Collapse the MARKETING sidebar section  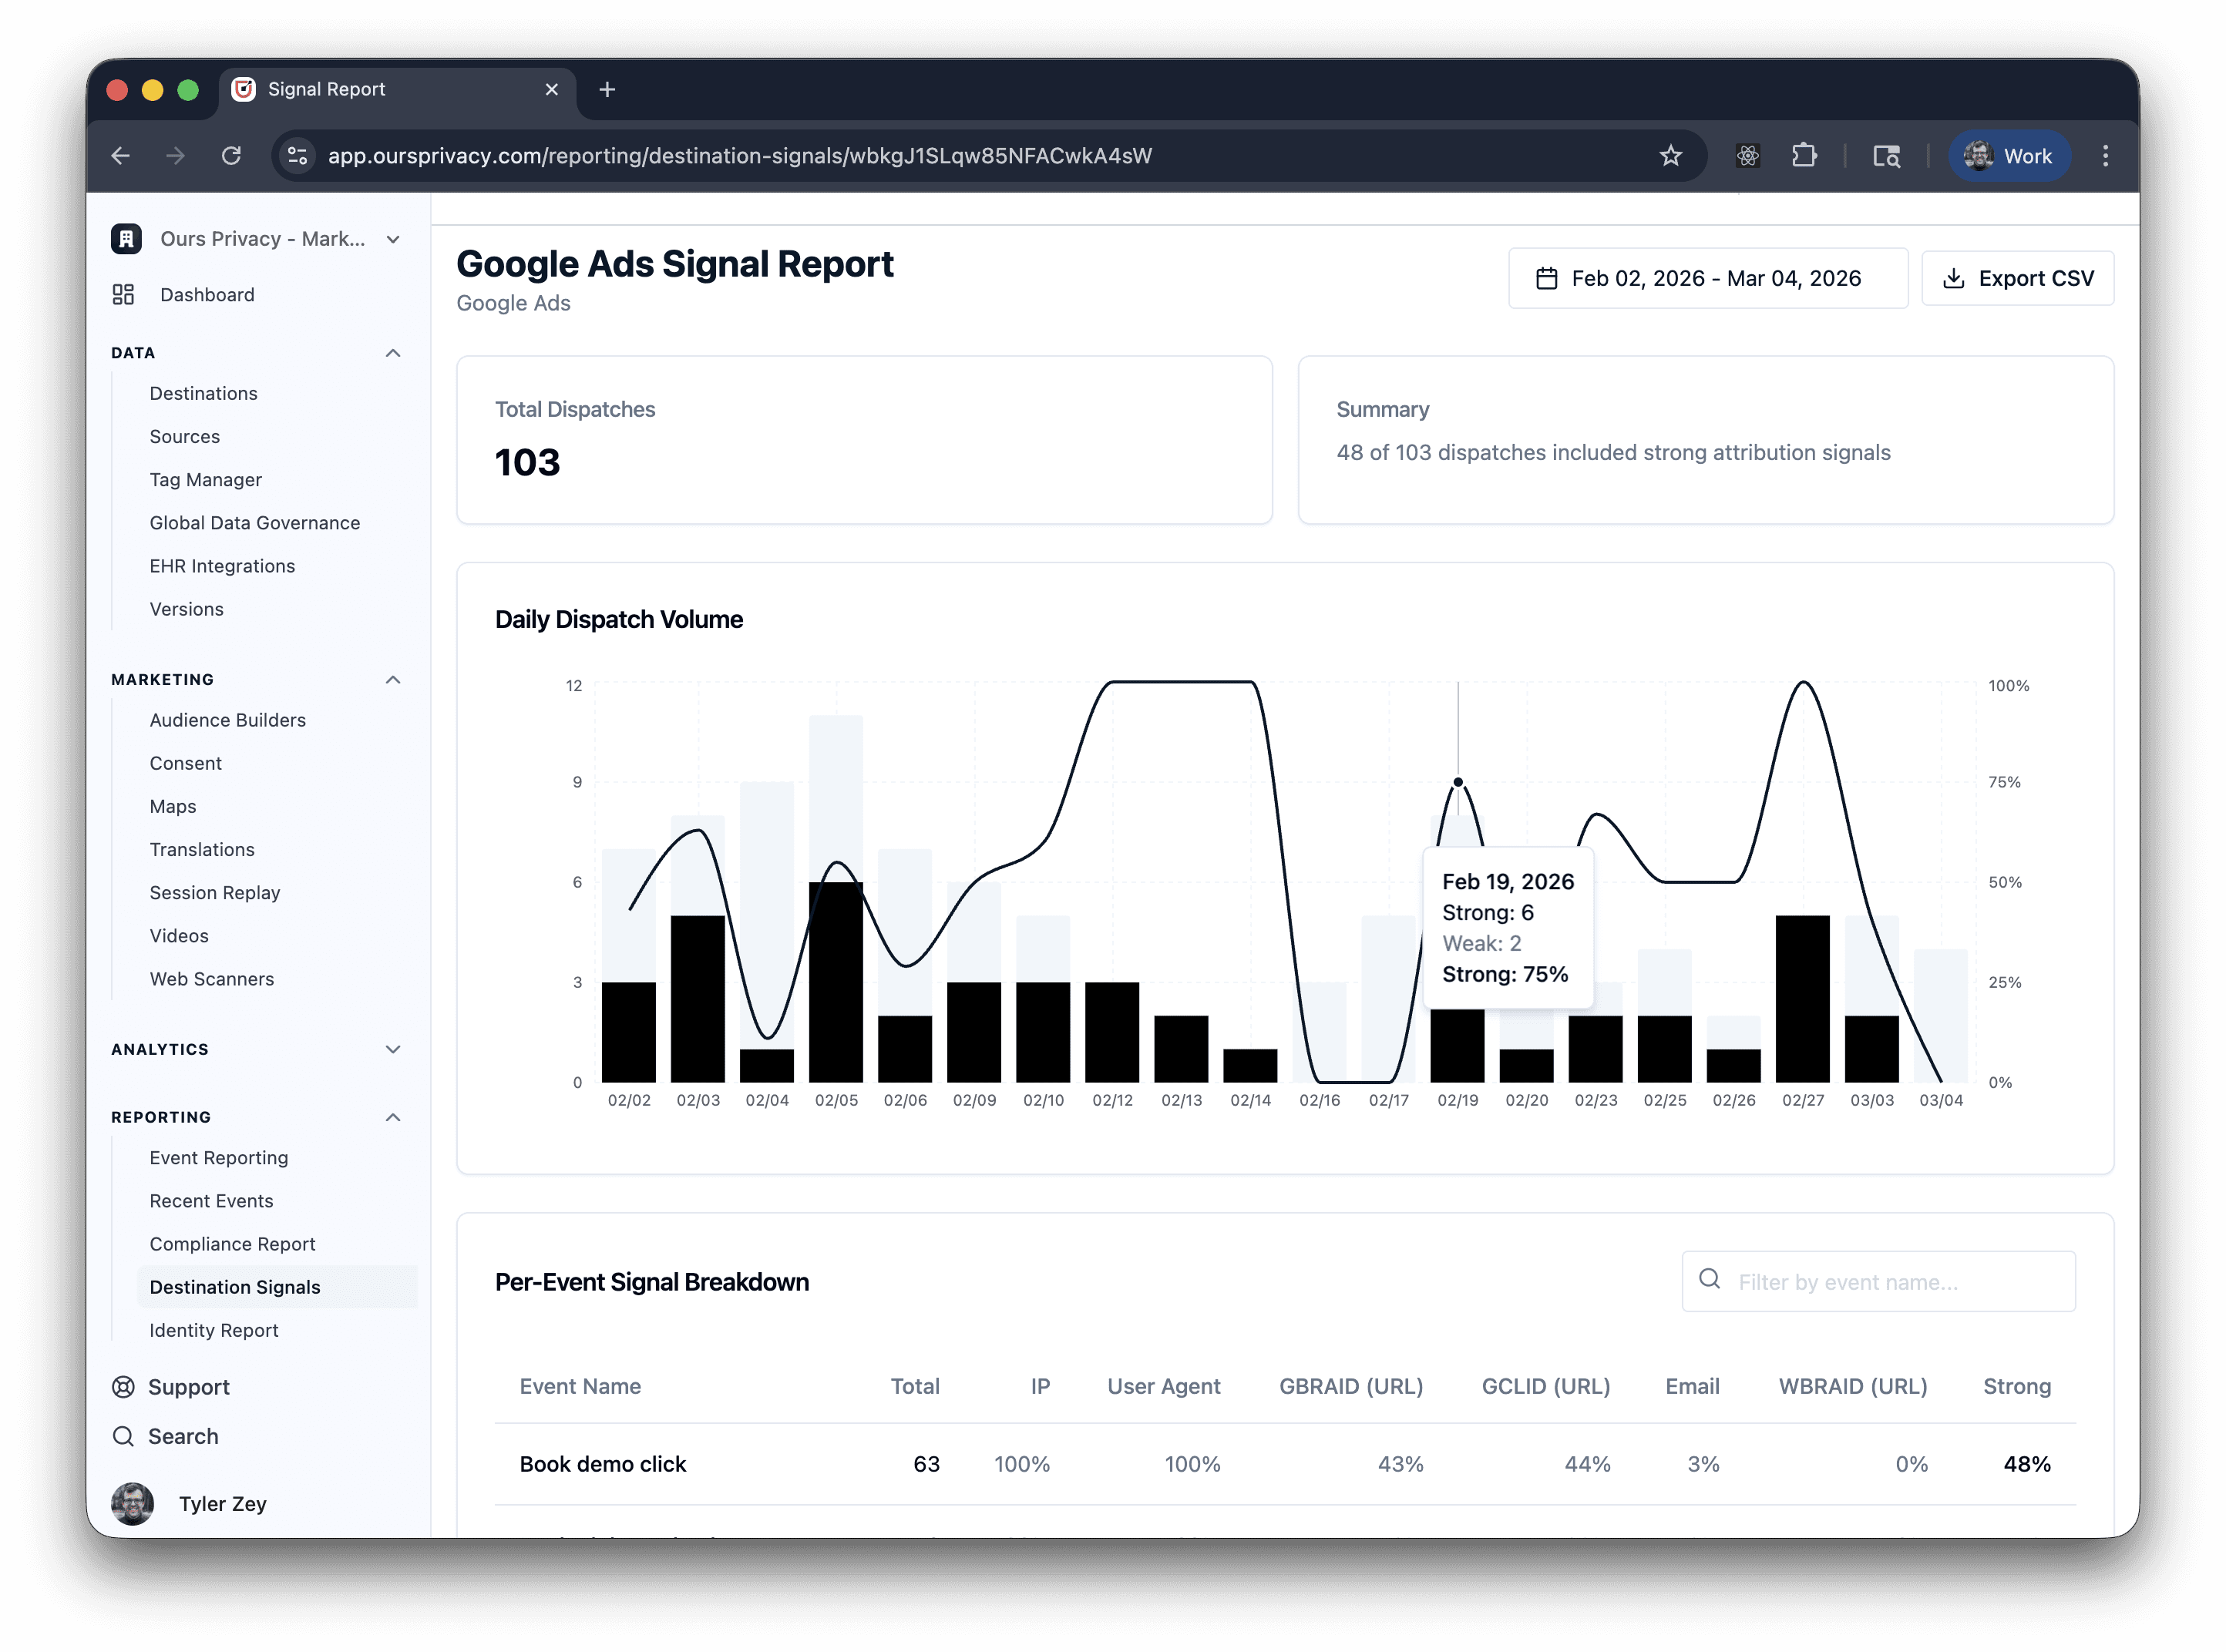pos(393,680)
